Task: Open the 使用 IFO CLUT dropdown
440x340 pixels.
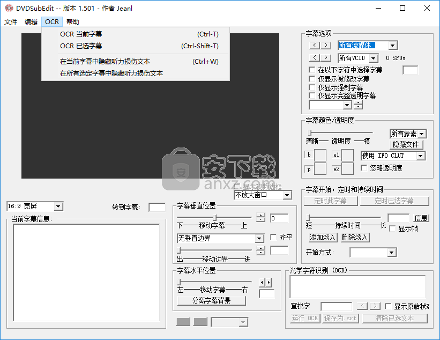Action: (x=420, y=156)
